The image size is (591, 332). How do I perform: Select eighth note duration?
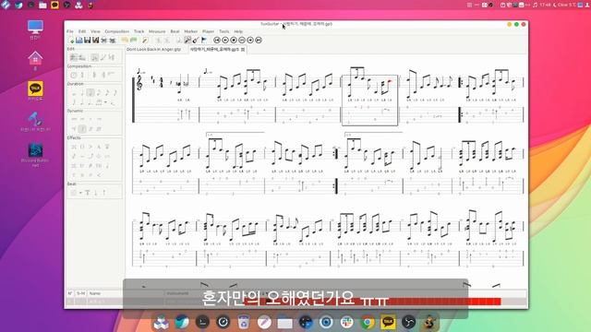(99, 92)
